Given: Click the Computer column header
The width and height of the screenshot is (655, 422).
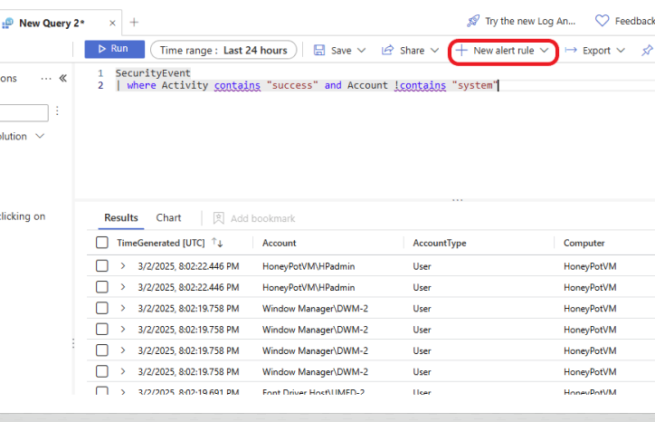Looking at the screenshot, I should [x=584, y=243].
